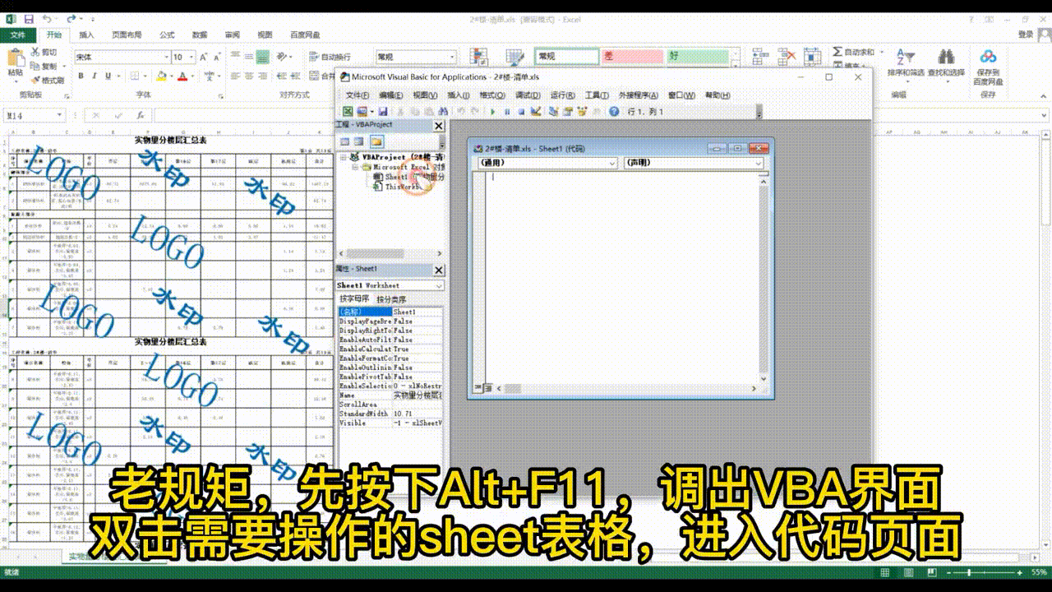The image size is (1052, 592).
Task: Click the View Microsoft Excel icon in VBA toolbar
Action: pyautogui.click(x=348, y=111)
